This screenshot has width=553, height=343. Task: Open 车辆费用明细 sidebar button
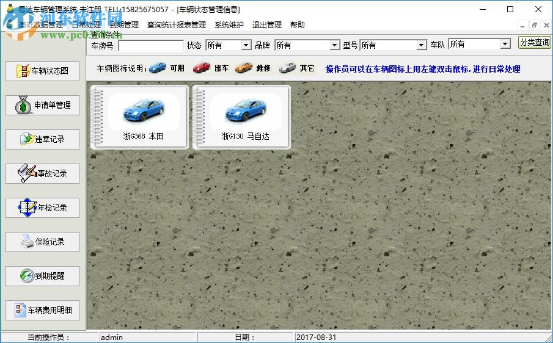coord(42,310)
